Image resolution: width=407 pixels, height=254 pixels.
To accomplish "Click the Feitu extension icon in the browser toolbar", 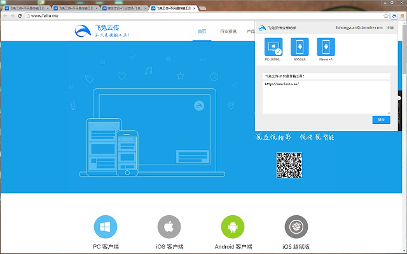I will (x=394, y=16).
